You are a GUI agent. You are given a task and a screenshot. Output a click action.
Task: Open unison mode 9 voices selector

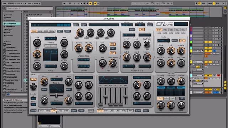click(84, 60)
